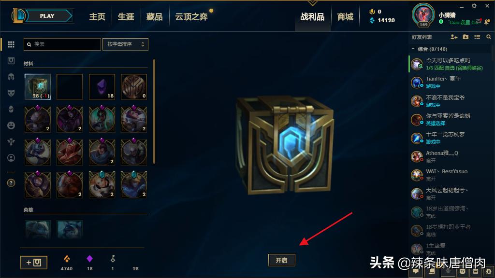The height and width of the screenshot is (278, 495).
Task: Click the 搜索 loot search field
Action: pos(62,44)
